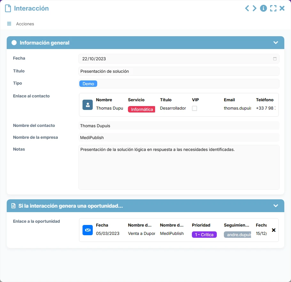Click the thomas.dupuis email value
The image size is (291, 282).
237,108
